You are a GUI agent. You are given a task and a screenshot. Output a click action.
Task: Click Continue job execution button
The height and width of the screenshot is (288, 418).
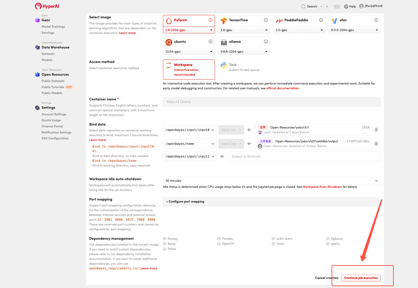click(x=361, y=278)
